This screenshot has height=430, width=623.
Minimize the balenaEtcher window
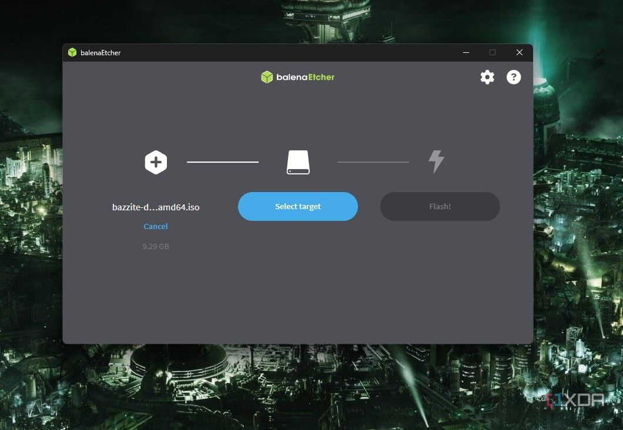(466, 52)
